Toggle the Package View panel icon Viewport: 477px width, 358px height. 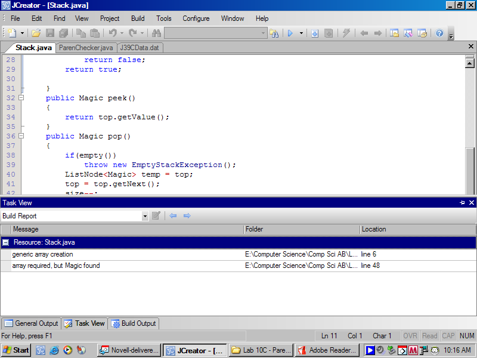pos(422,33)
